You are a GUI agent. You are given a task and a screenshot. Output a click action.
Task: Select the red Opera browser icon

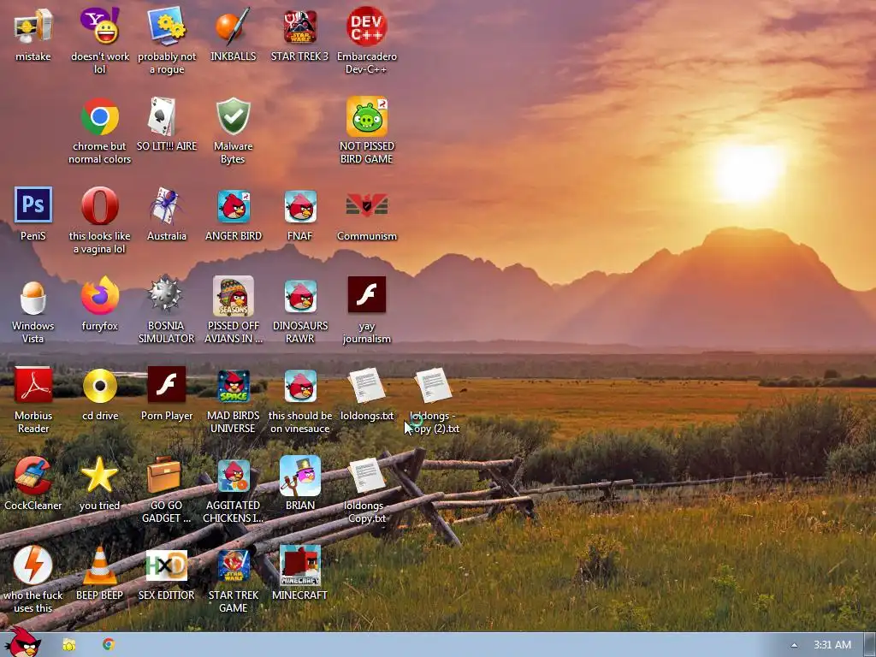coord(99,206)
